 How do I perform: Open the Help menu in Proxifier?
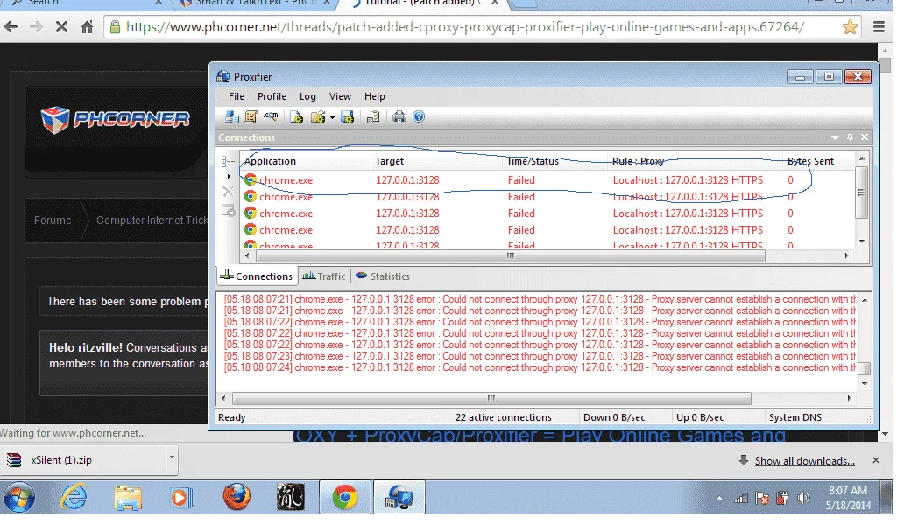tap(376, 96)
